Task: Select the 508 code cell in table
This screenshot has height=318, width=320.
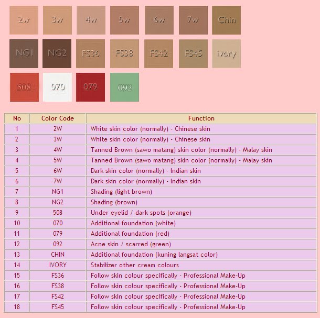Action: click(58, 213)
